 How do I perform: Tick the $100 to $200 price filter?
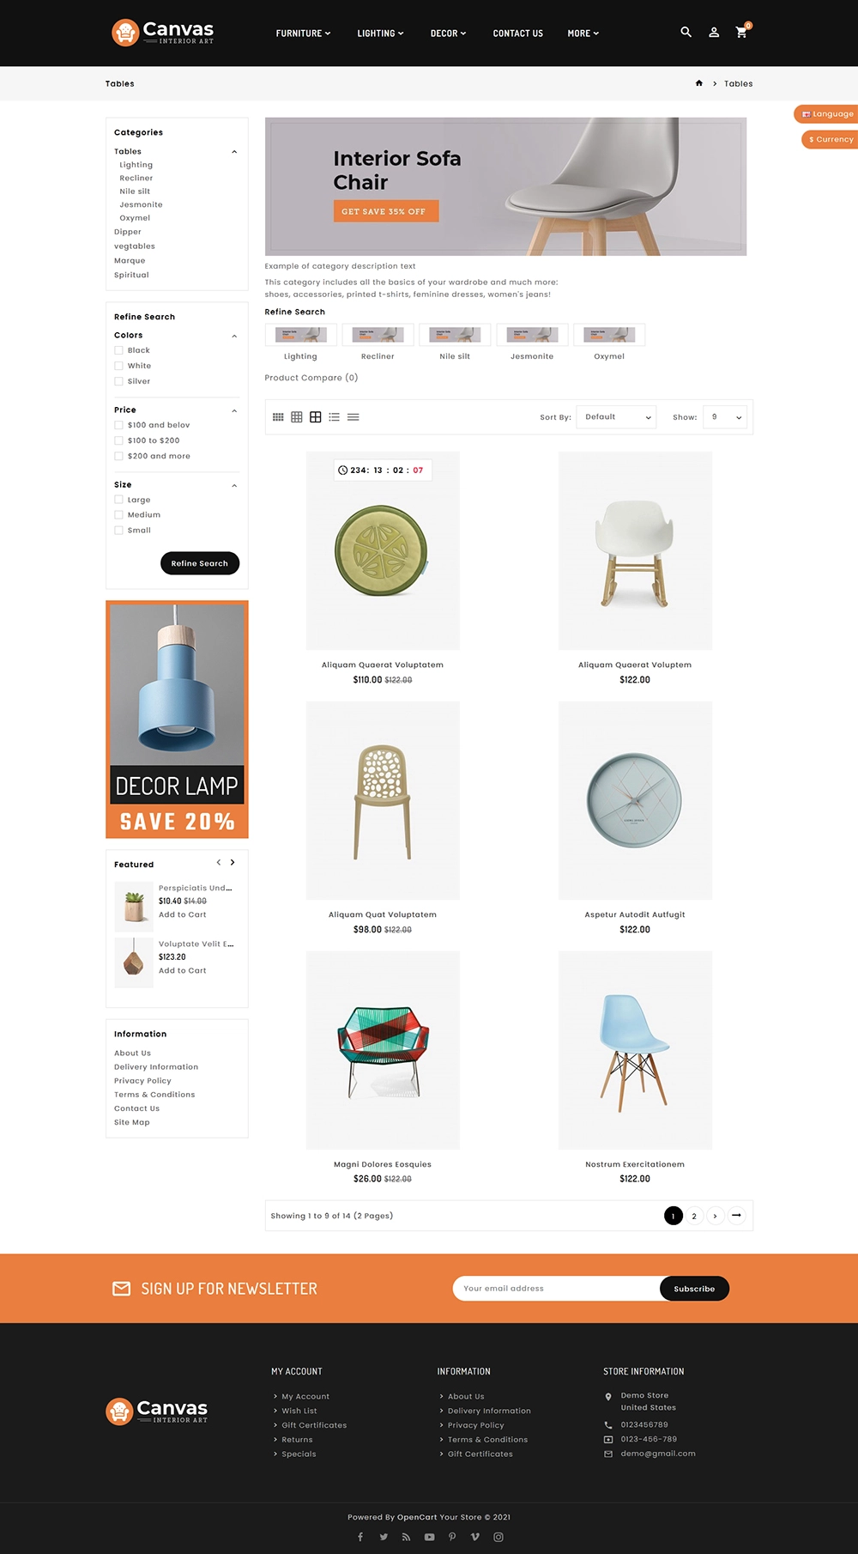pyautogui.click(x=118, y=440)
